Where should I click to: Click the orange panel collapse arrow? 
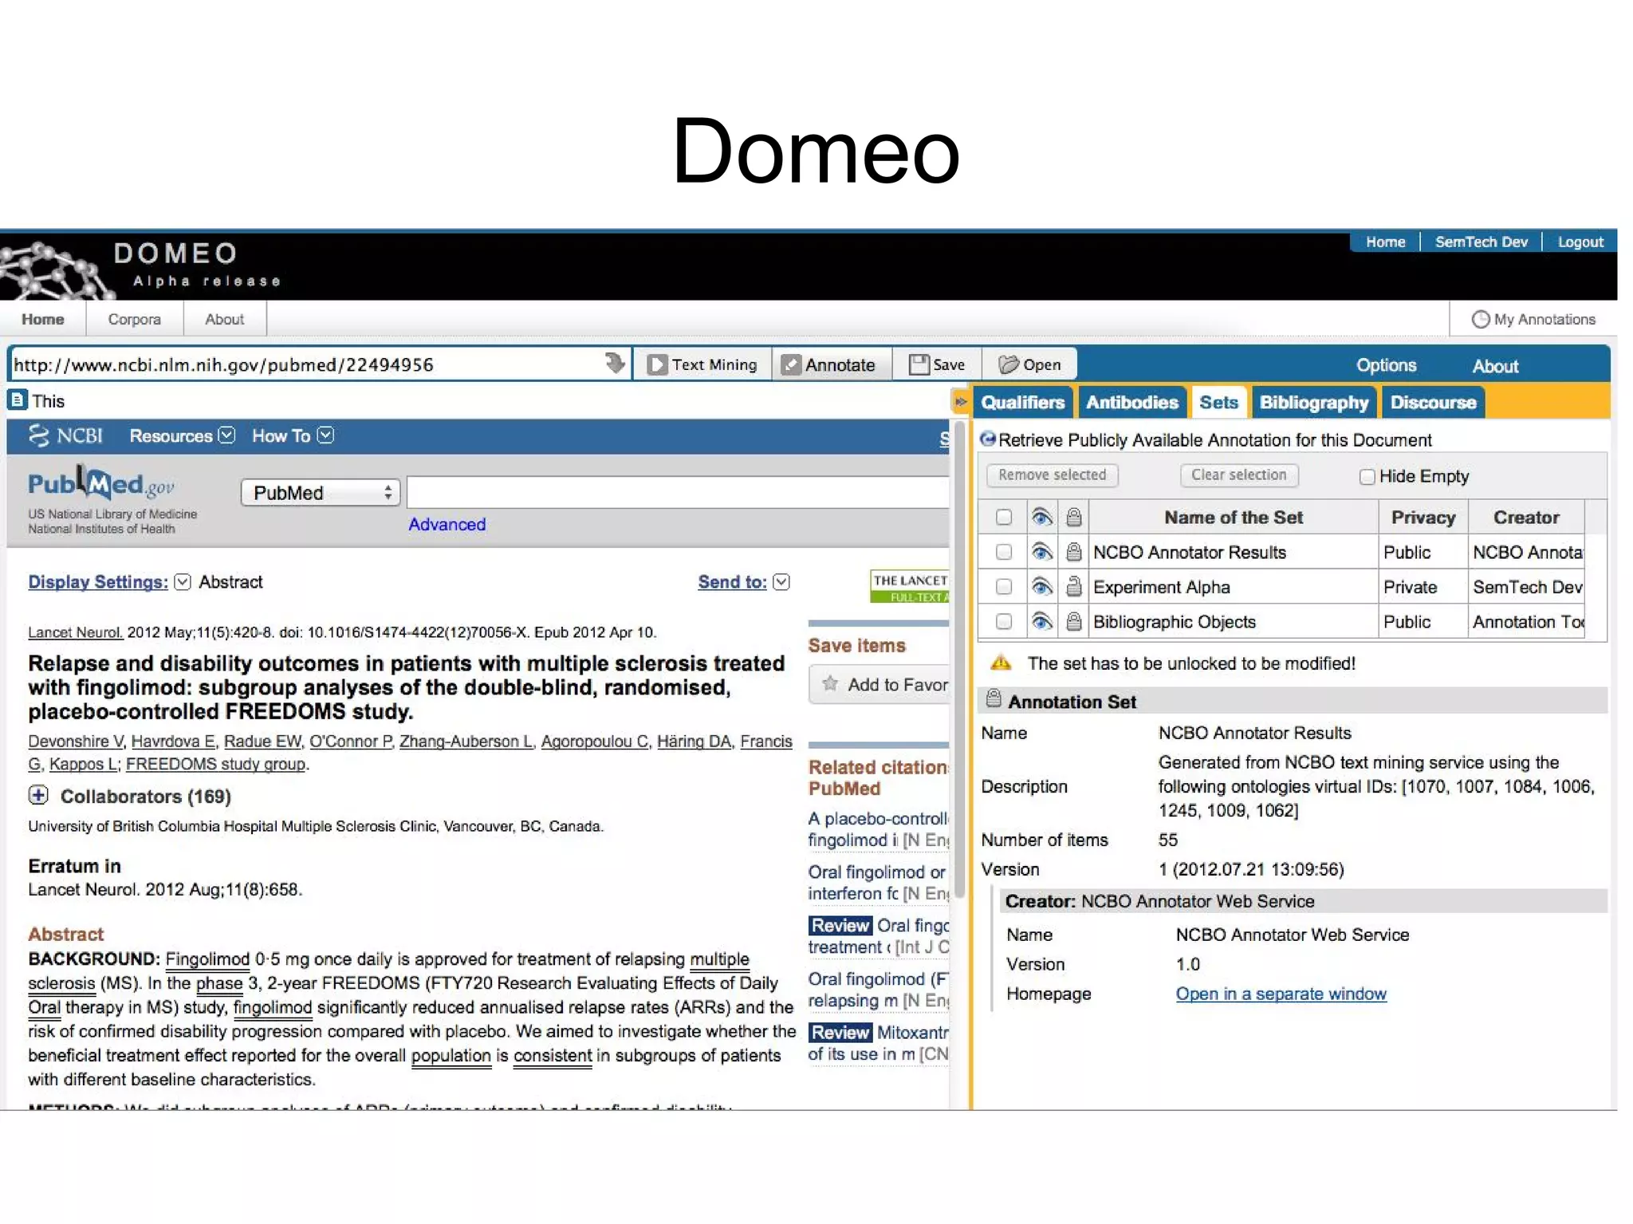961,402
